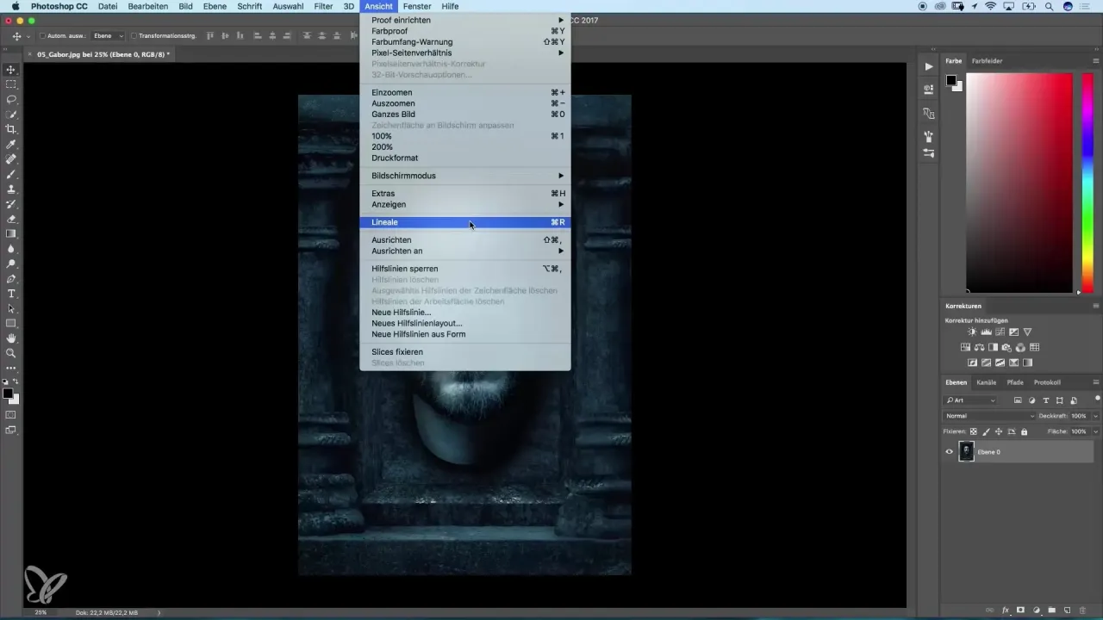
Task: Select the Crop tool
Action: point(11,129)
